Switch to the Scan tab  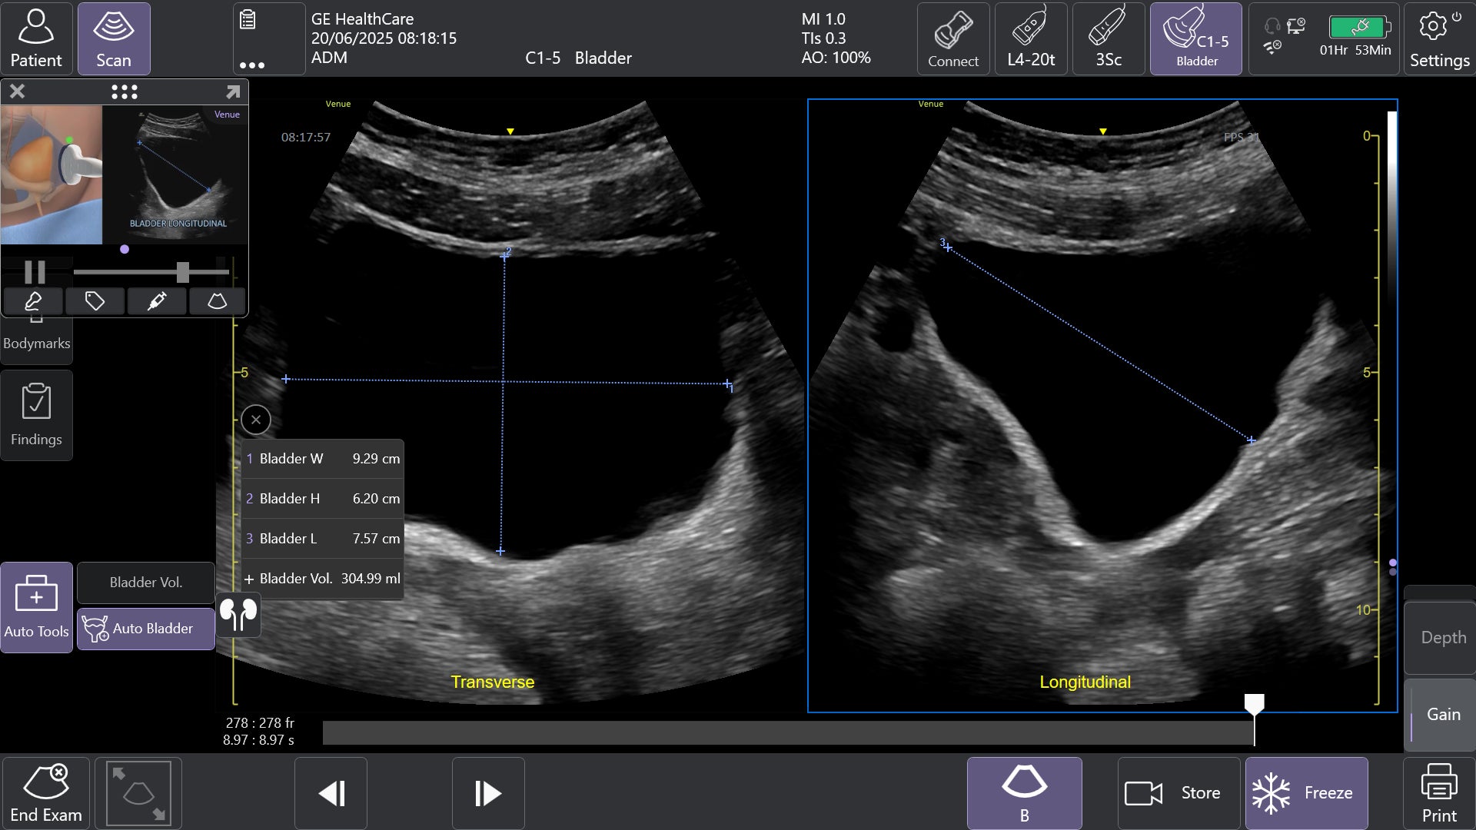[114, 38]
